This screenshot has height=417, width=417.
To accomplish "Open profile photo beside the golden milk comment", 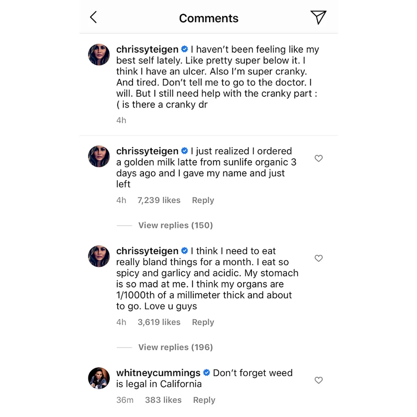I will tap(99, 156).
